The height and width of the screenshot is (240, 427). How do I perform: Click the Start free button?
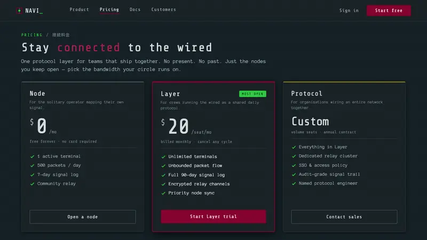point(389,11)
